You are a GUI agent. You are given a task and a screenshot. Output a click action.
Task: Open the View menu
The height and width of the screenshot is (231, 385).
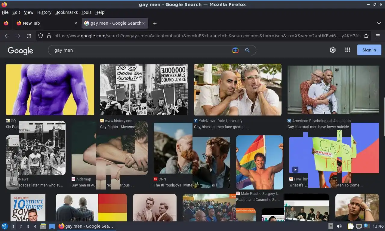[x=29, y=12]
